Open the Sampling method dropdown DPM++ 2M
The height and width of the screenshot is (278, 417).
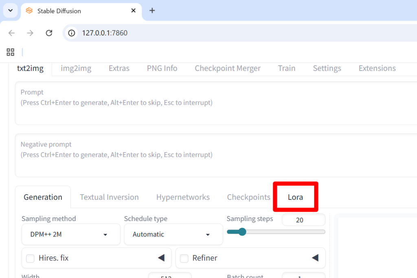[71, 234]
